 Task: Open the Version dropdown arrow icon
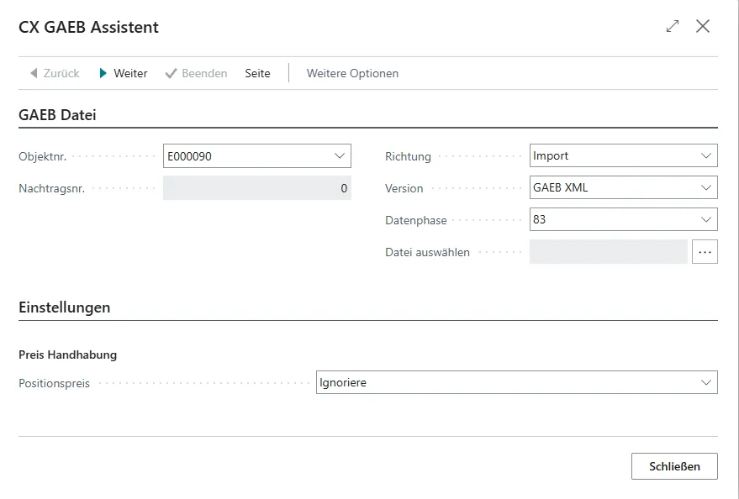[706, 186]
